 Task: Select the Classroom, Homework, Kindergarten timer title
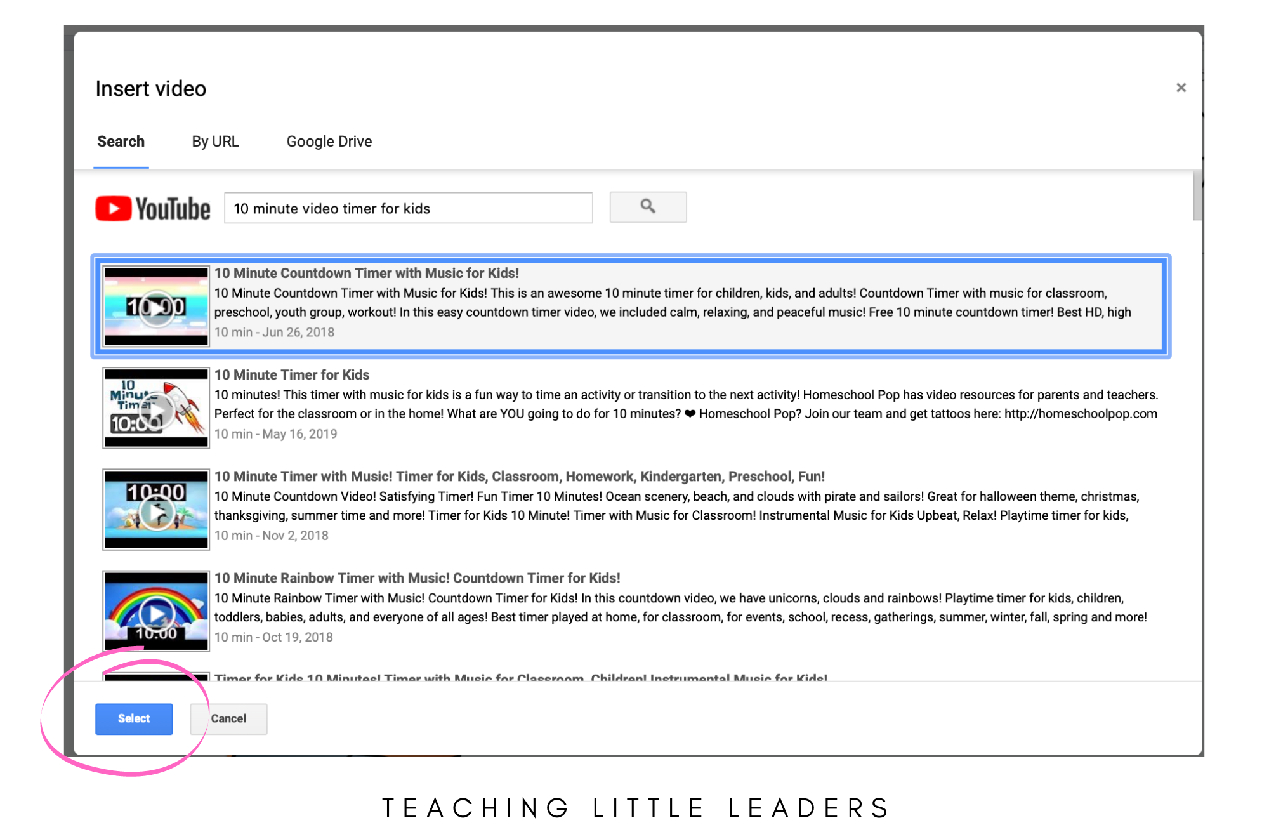[x=519, y=477]
